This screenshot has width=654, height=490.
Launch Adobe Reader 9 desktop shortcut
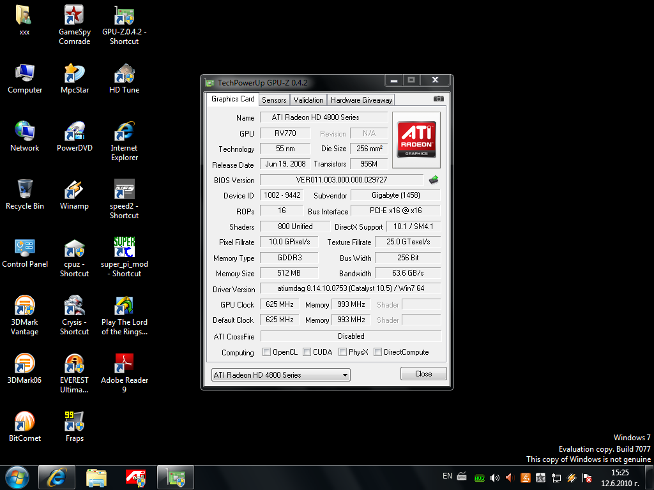coord(125,373)
